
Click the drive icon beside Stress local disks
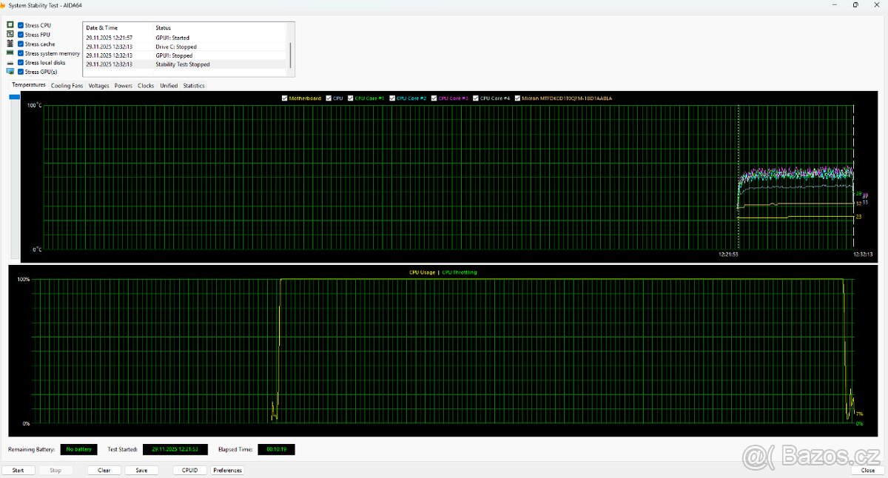point(10,63)
